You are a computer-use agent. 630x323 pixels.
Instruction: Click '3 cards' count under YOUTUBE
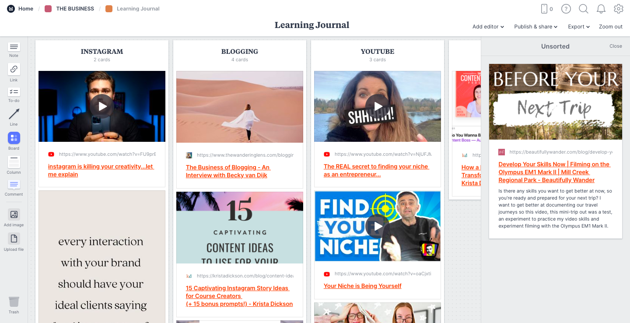point(378,60)
